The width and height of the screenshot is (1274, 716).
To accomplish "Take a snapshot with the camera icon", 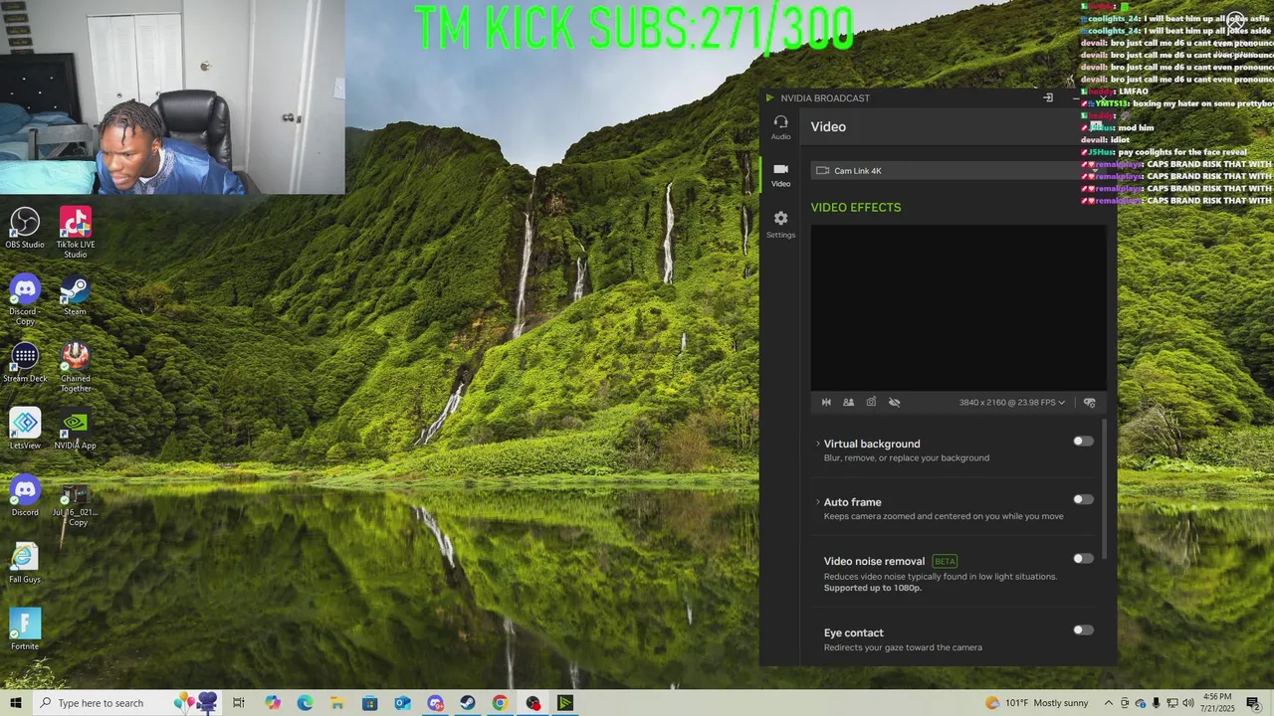I will click(x=871, y=403).
